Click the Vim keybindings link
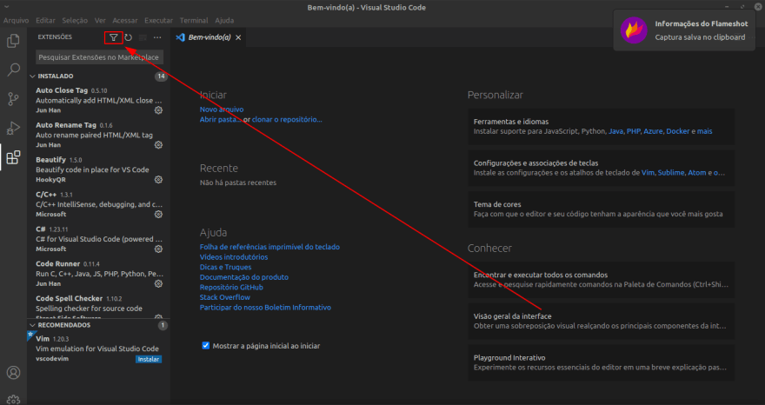 pyautogui.click(x=648, y=173)
